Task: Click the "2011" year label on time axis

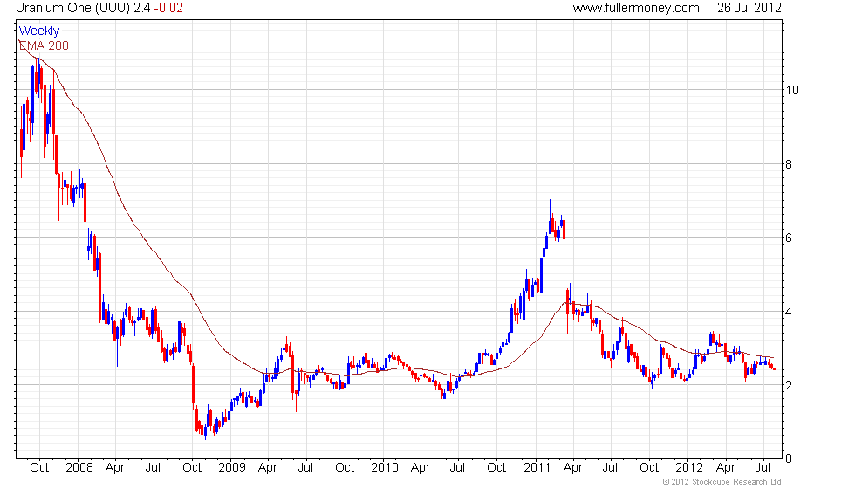Action: 537,468
